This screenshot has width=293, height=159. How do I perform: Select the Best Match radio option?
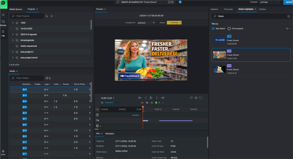coord(213,29)
